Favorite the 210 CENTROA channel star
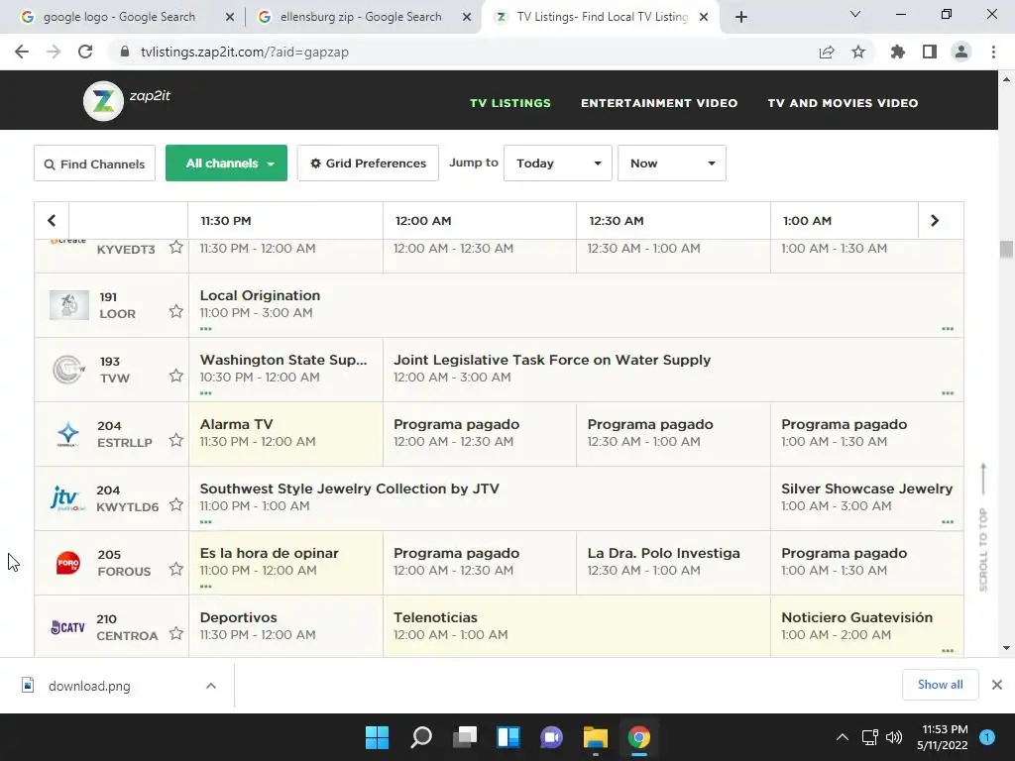Screen dimensions: 1015x761 (x=176, y=633)
